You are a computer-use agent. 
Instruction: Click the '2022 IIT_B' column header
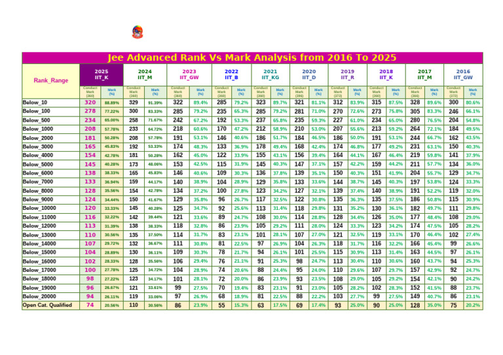[232, 75]
